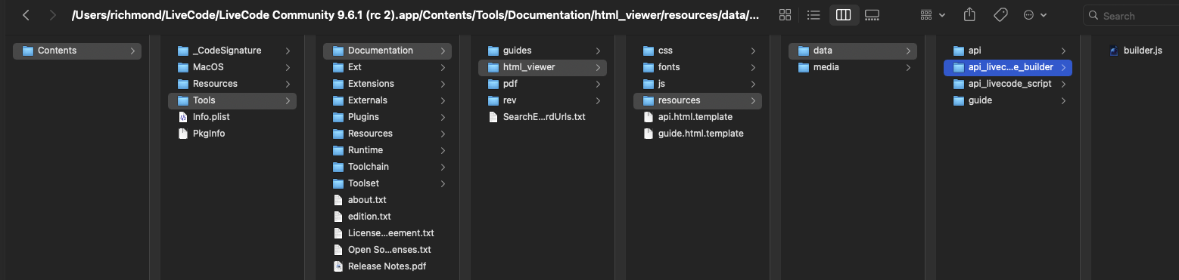Switch to column view

point(843,15)
